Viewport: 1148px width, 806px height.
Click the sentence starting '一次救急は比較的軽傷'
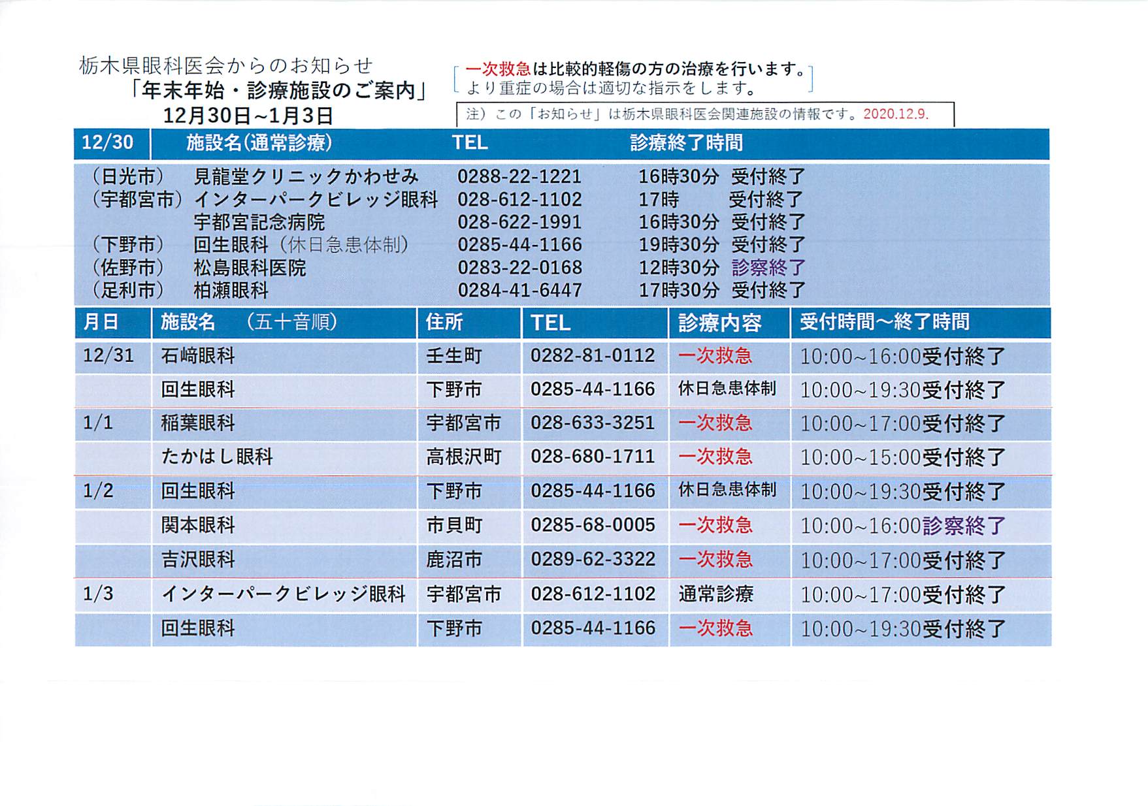[x=636, y=69]
